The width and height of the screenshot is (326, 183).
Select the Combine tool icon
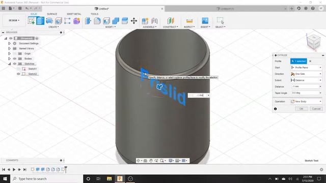(116, 21)
